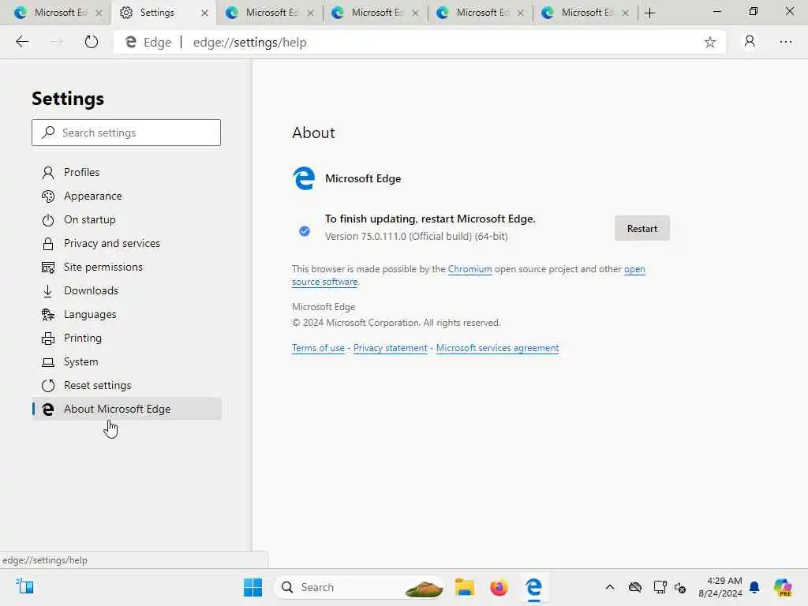The image size is (808, 606).
Task: Click the muted volume tray icon
Action: (x=680, y=587)
